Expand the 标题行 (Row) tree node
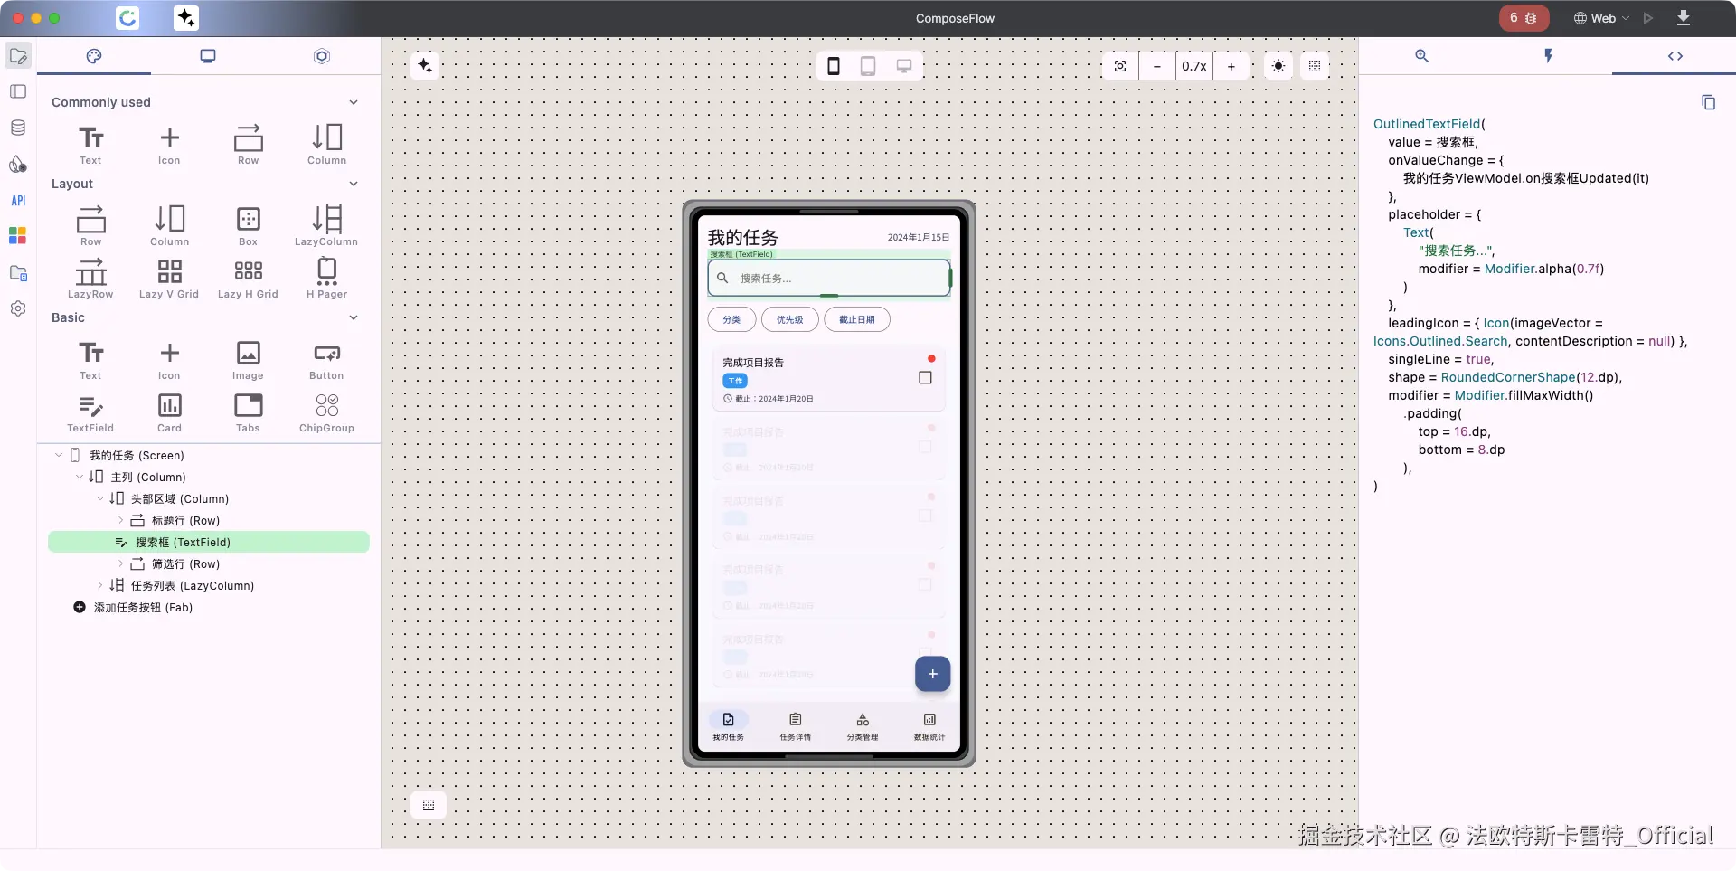 [x=121, y=520]
